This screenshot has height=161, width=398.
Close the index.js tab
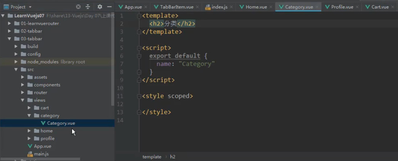231,7
